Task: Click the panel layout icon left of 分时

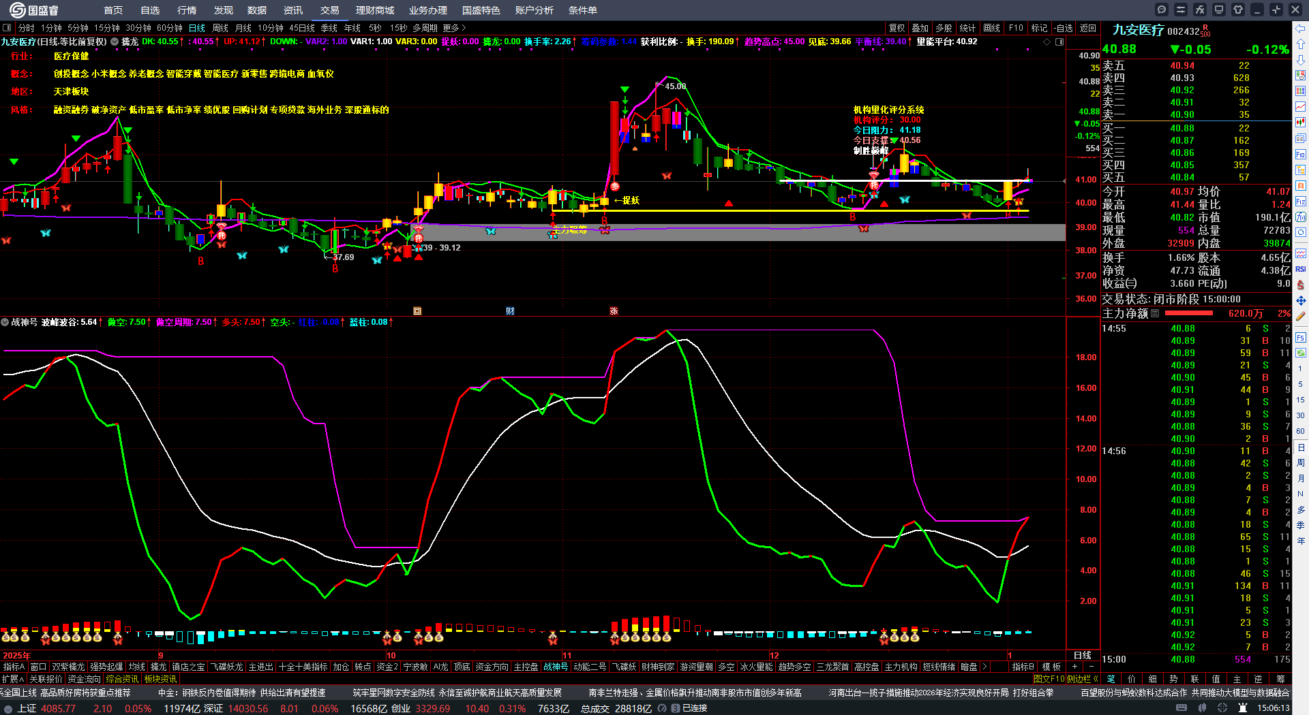Action: (7, 28)
